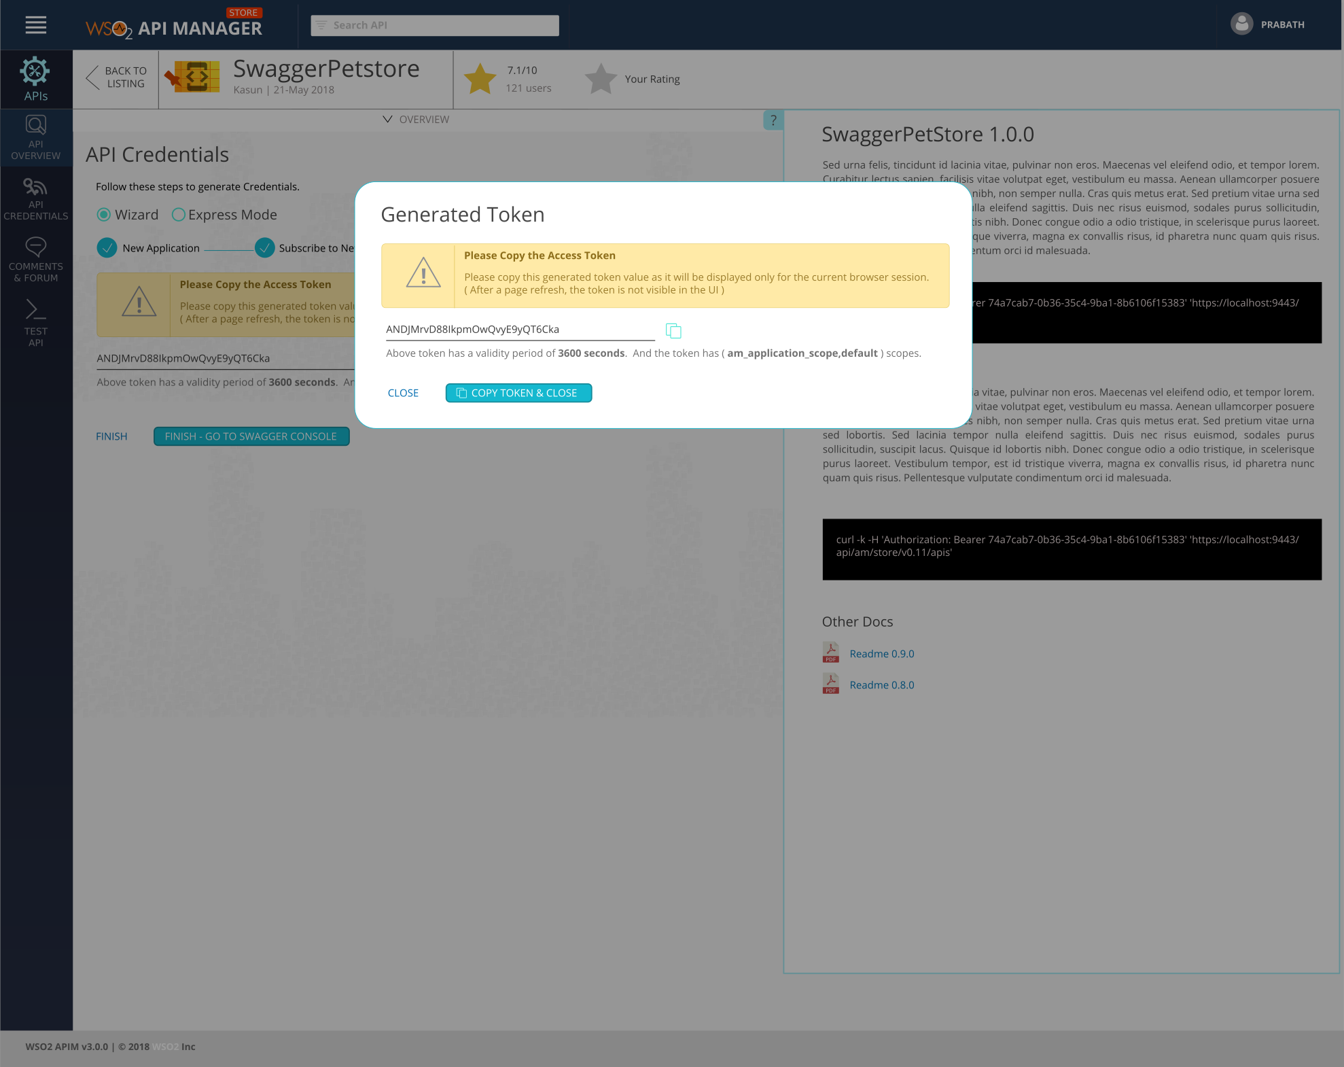Click the Search API input field
This screenshot has width=1344, height=1067.
click(x=435, y=25)
